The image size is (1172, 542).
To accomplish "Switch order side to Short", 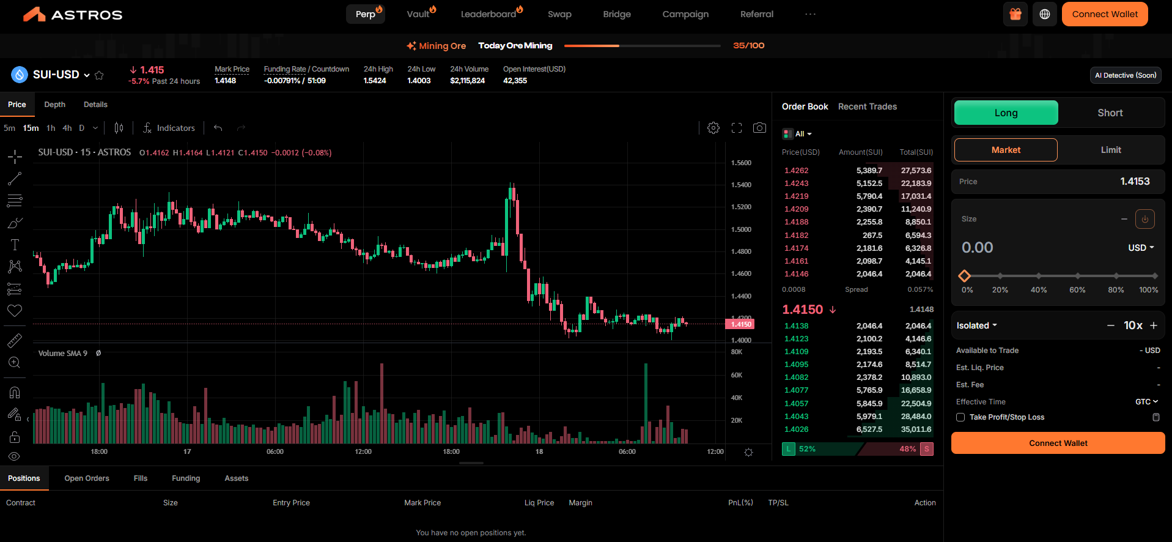I will tap(1110, 113).
